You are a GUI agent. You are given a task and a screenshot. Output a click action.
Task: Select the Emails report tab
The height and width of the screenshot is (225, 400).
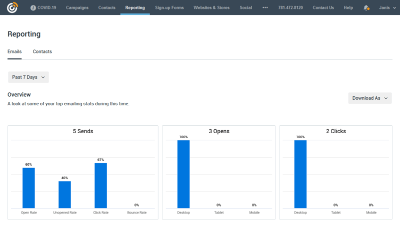14,51
